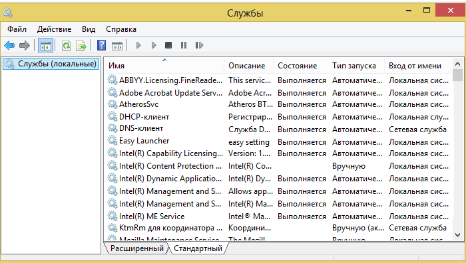This screenshot has height=263, width=466.
Task: Select the DHCP-клиент service name
Action: click(x=144, y=117)
